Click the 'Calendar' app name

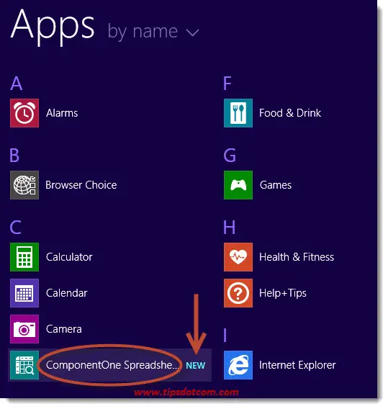[66, 293]
